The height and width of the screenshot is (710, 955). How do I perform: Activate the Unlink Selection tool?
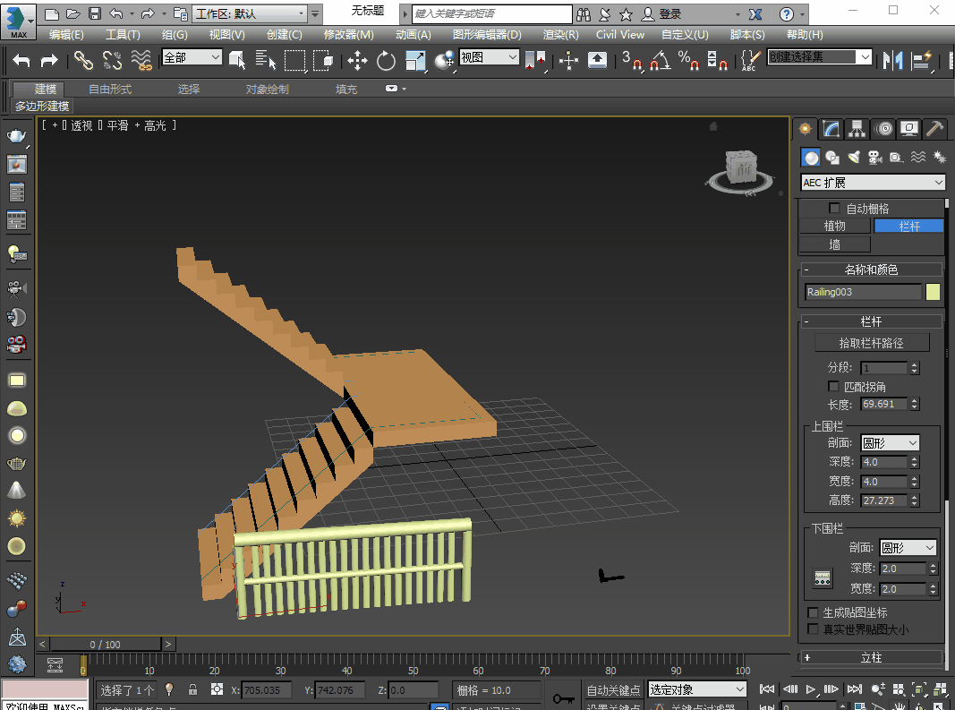112,60
